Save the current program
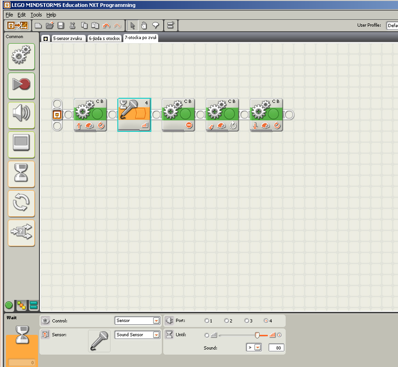398x367 pixels. [61, 25]
